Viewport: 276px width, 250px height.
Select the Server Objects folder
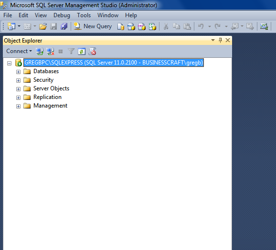point(51,88)
